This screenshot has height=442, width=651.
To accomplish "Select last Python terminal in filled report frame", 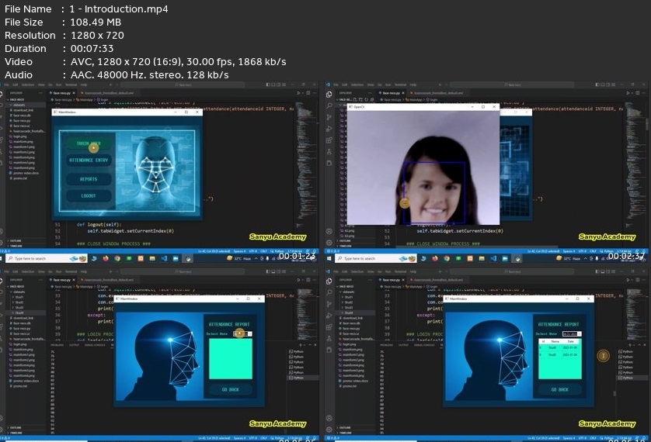I will (x=632, y=378).
